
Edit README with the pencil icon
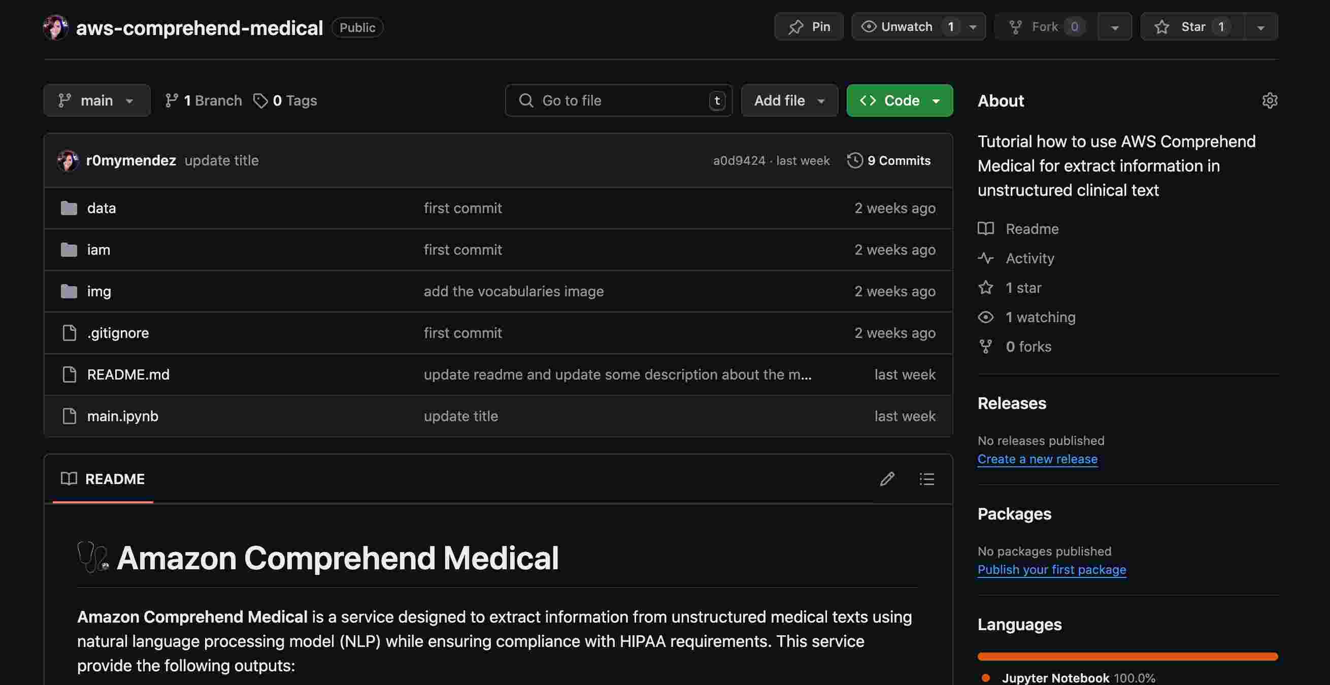coord(887,479)
